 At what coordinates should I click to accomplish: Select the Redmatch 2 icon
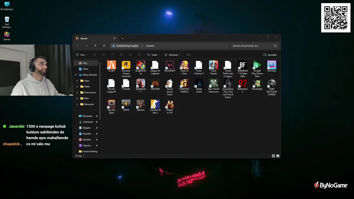(x=243, y=86)
